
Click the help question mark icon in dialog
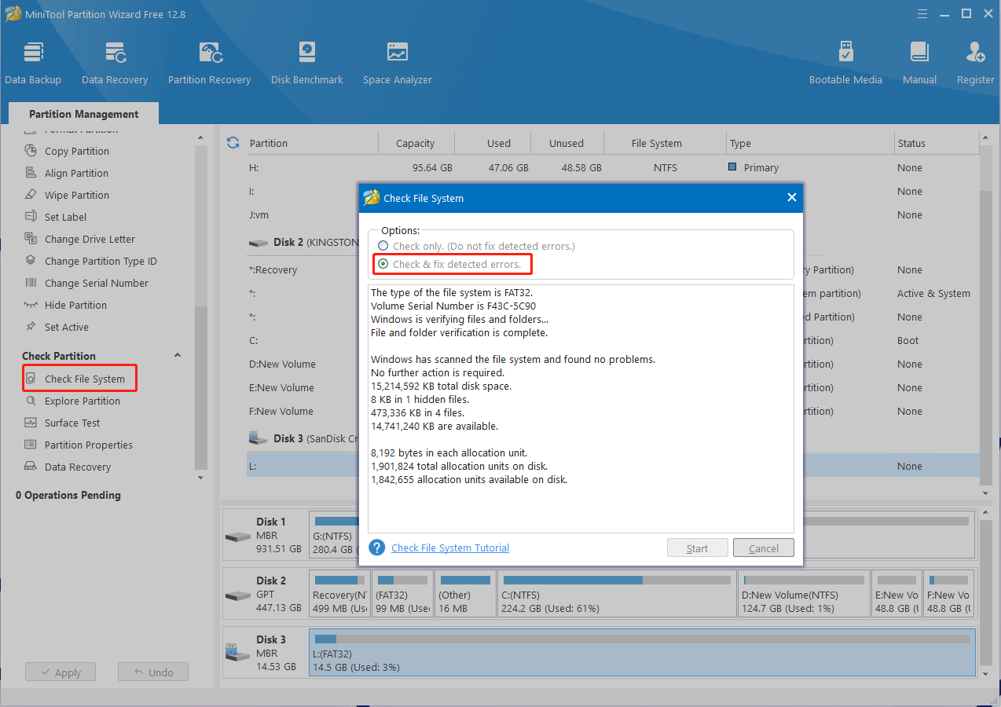coord(377,548)
